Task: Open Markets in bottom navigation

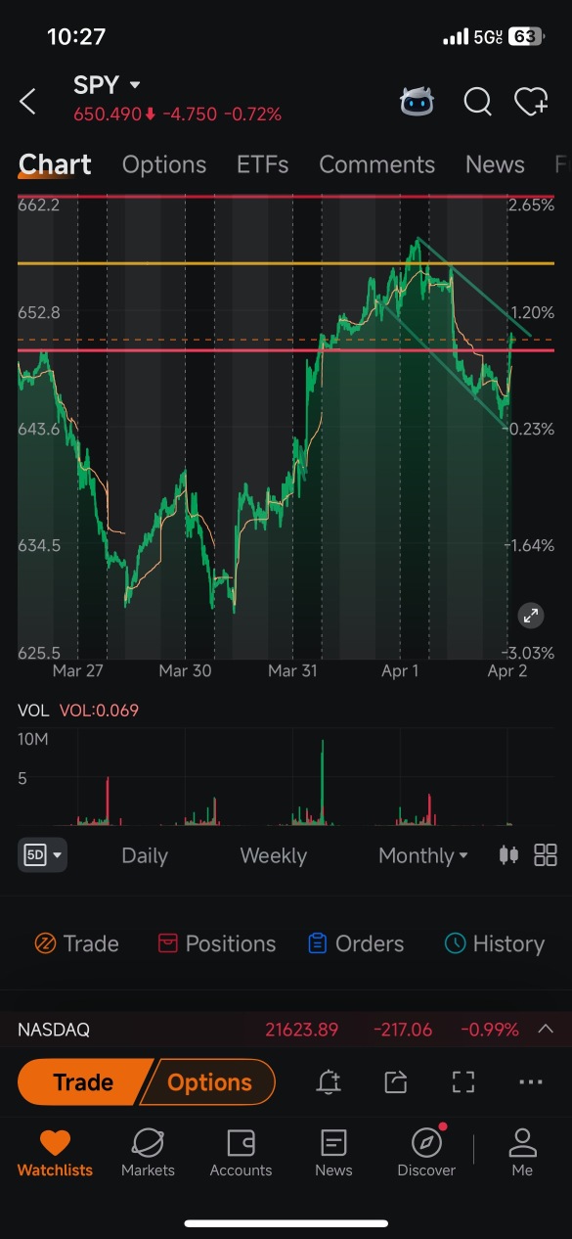Action: click(x=148, y=1153)
